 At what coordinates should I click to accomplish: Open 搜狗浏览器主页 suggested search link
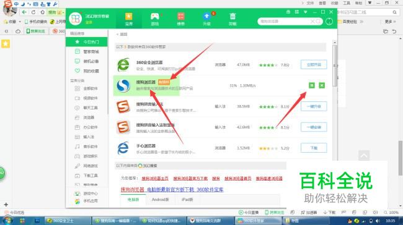point(155,179)
